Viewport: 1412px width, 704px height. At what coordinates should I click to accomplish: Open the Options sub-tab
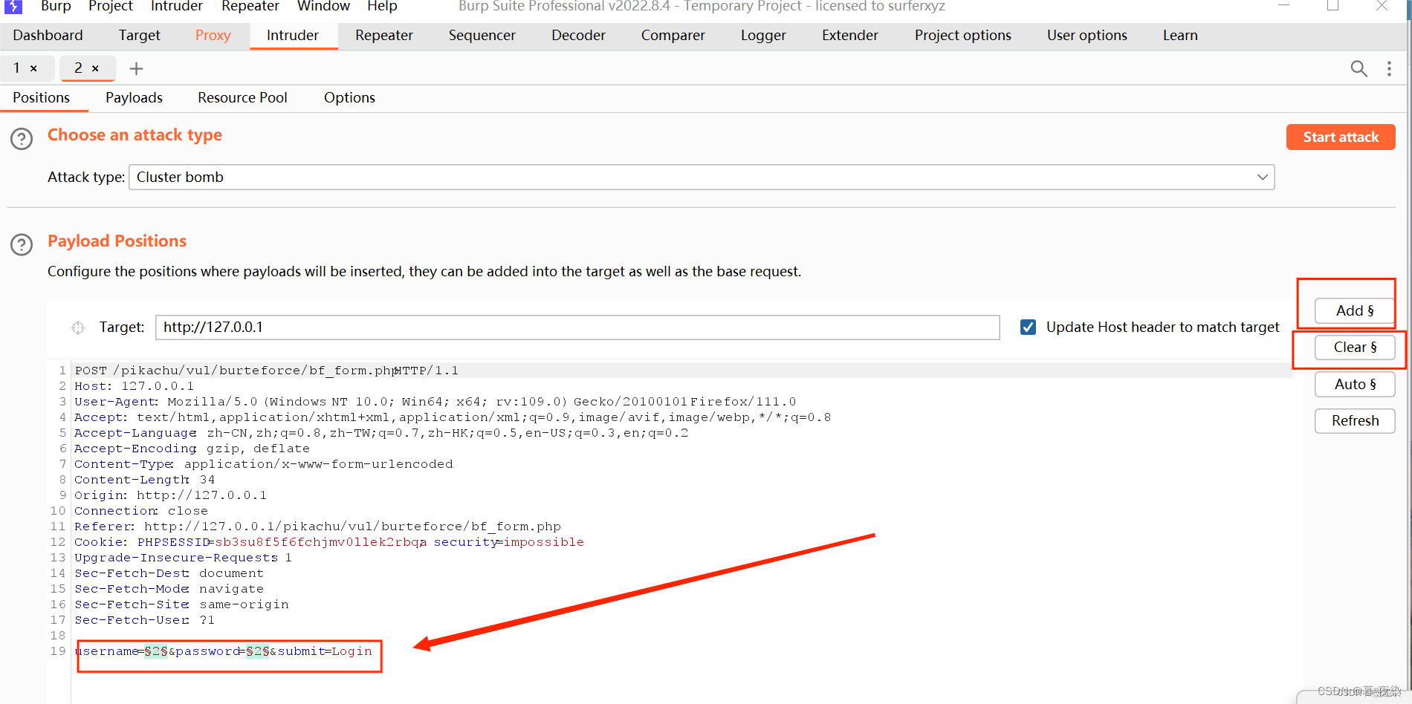[349, 98]
